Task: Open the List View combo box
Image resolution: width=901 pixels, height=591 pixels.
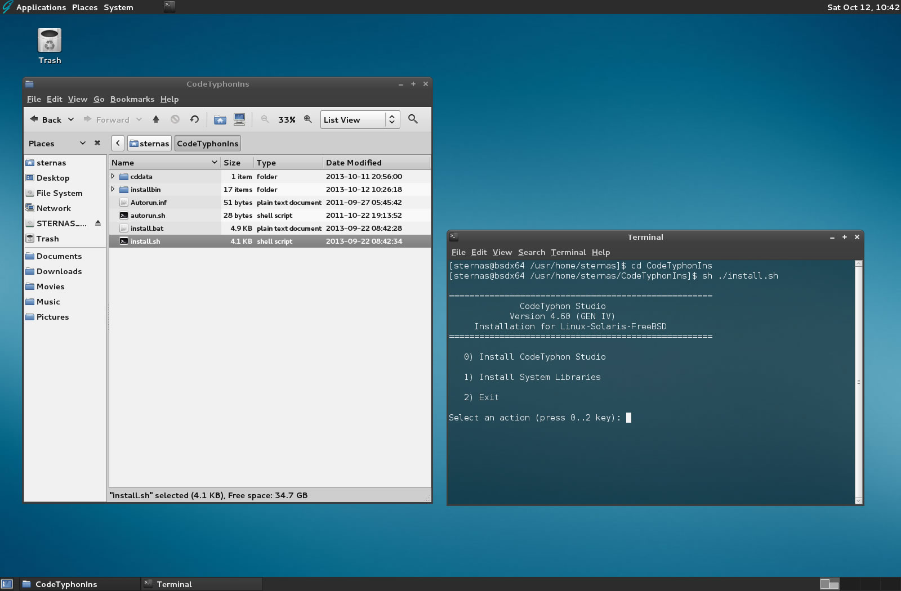Action: tap(360, 119)
